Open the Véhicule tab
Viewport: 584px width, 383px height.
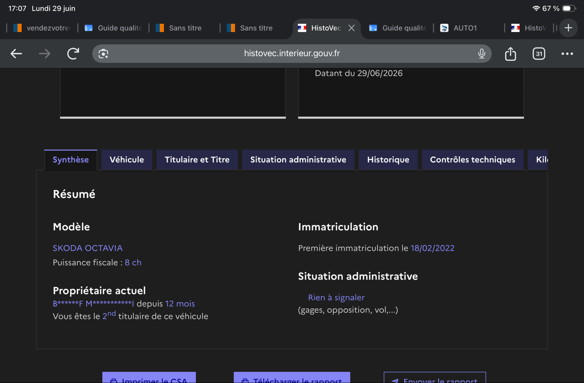[127, 159]
